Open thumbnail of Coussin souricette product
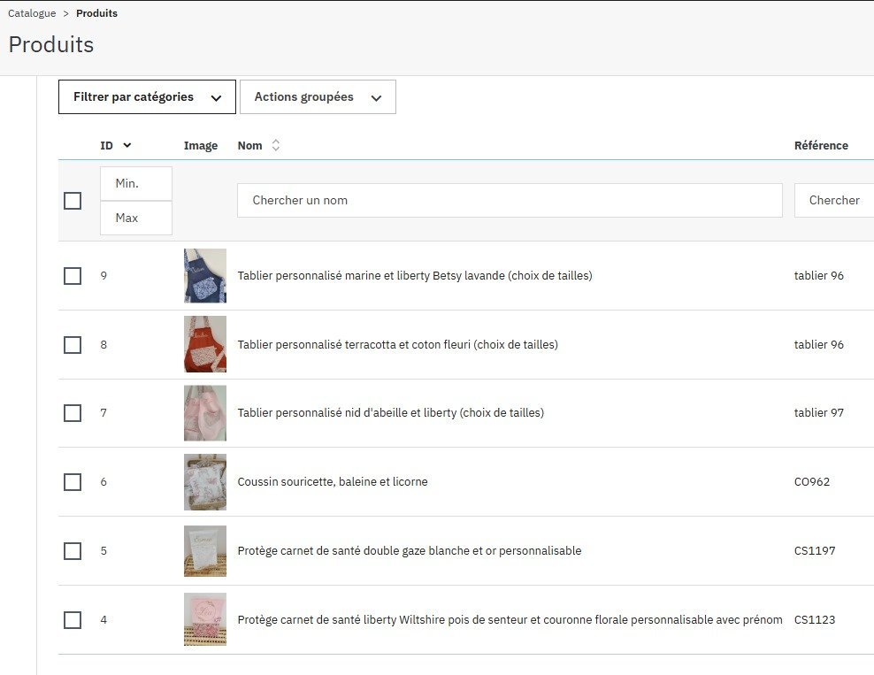Screen dimensions: 874x675 (x=205, y=481)
